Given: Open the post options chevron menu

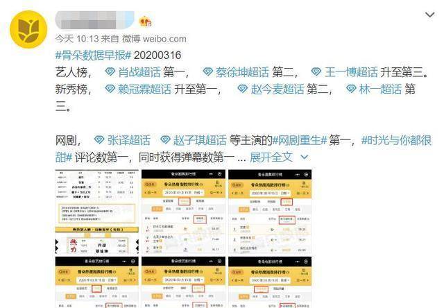Looking at the screenshot, I should point(422,17).
